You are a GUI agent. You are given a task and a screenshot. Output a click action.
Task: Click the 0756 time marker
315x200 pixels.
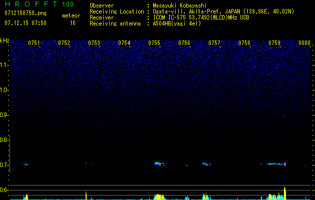tap(184, 43)
